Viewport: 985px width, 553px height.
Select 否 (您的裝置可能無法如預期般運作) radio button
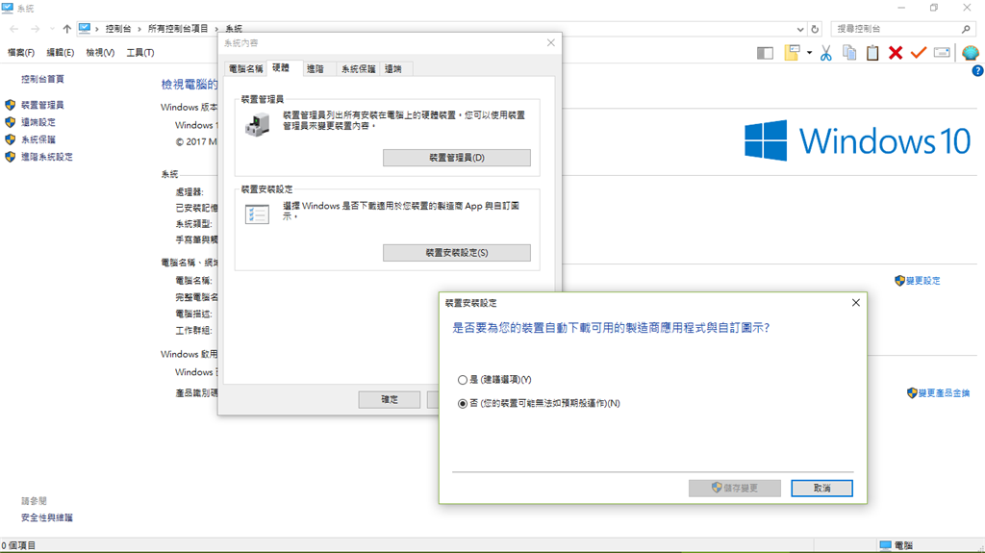pos(463,403)
